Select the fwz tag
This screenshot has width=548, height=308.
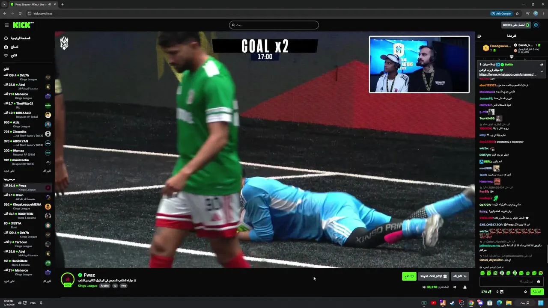(123, 286)
